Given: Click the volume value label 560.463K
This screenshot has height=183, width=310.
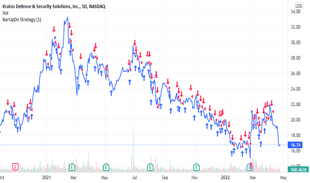Looking at the screenshot, I should pos(299,170).
